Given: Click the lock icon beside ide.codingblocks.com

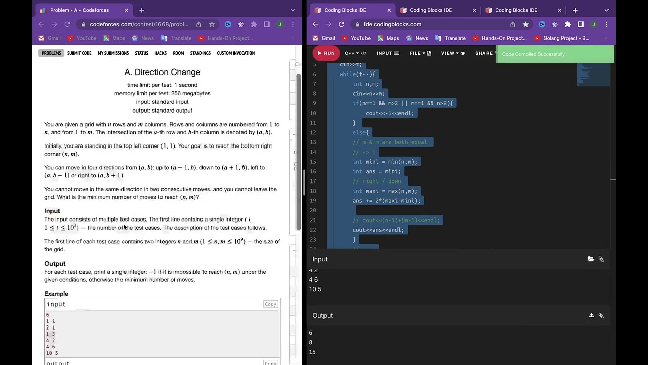Looking at the screenshot, I should tap(358, 24).
